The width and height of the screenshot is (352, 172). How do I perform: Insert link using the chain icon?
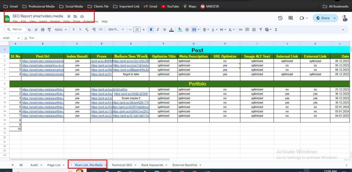coord(240,30)
